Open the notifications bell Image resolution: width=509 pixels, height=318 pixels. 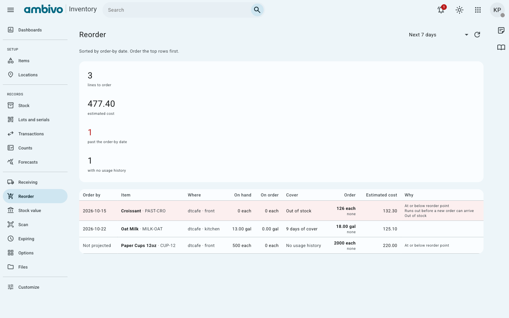[x=441, y=10]
